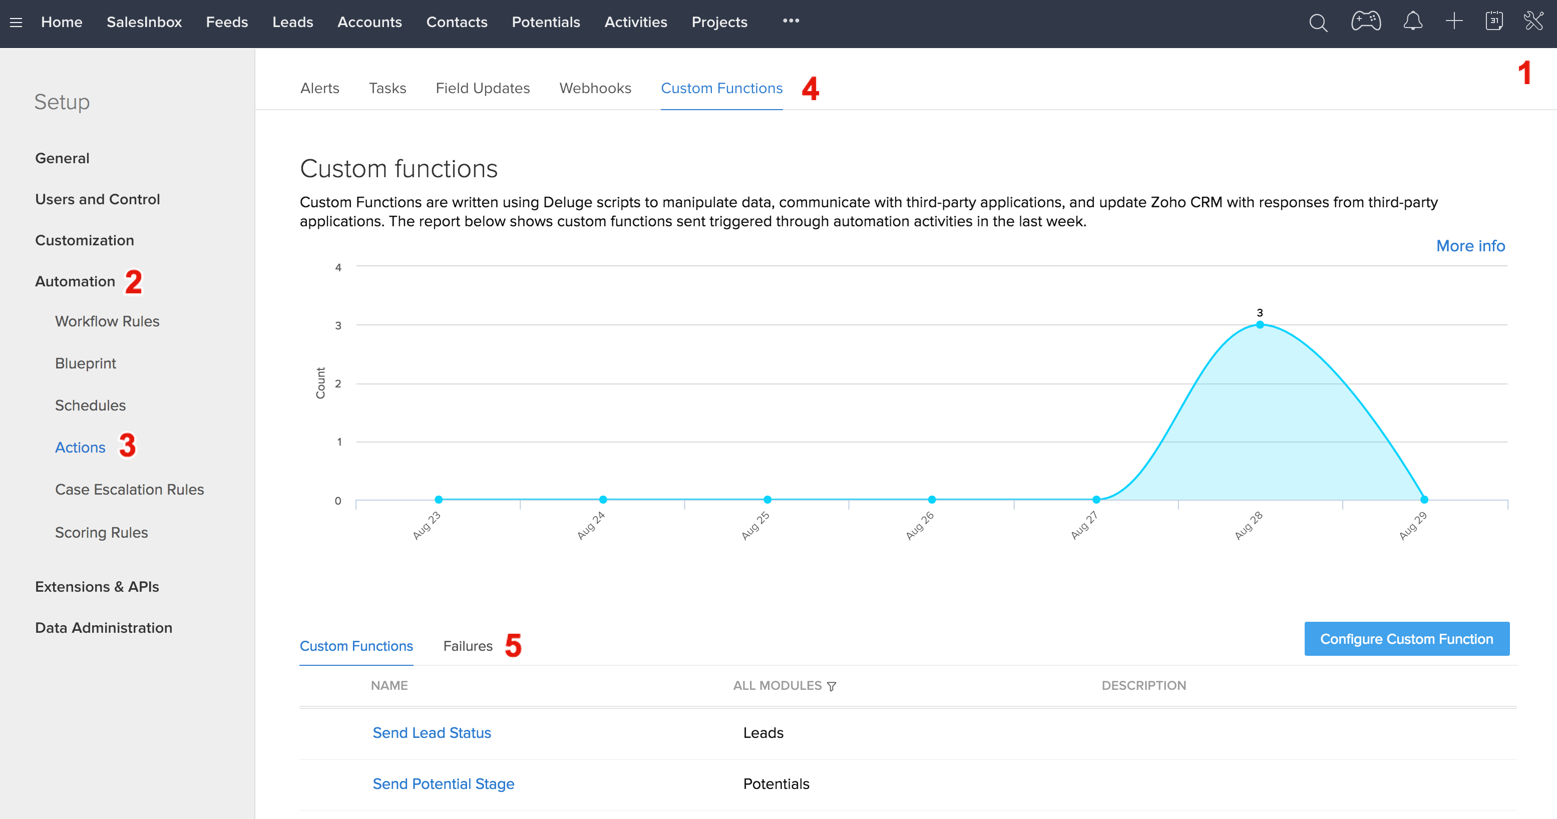Switch to the Webhooks tab

[x=595, y=88]
